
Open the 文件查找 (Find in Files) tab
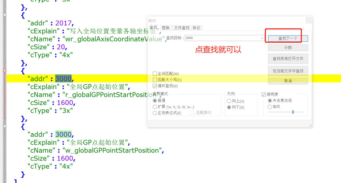coord(182,28)
